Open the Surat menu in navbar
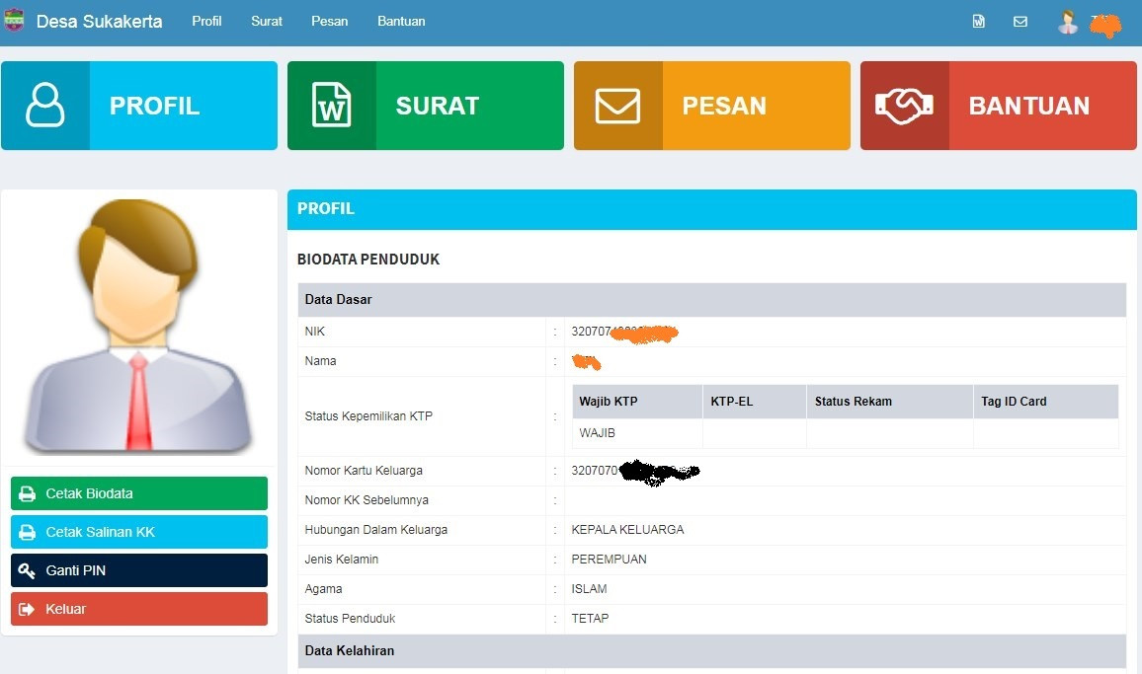Screen dimensions: 1142x674 pyautogui.click(x=267, y=21)
